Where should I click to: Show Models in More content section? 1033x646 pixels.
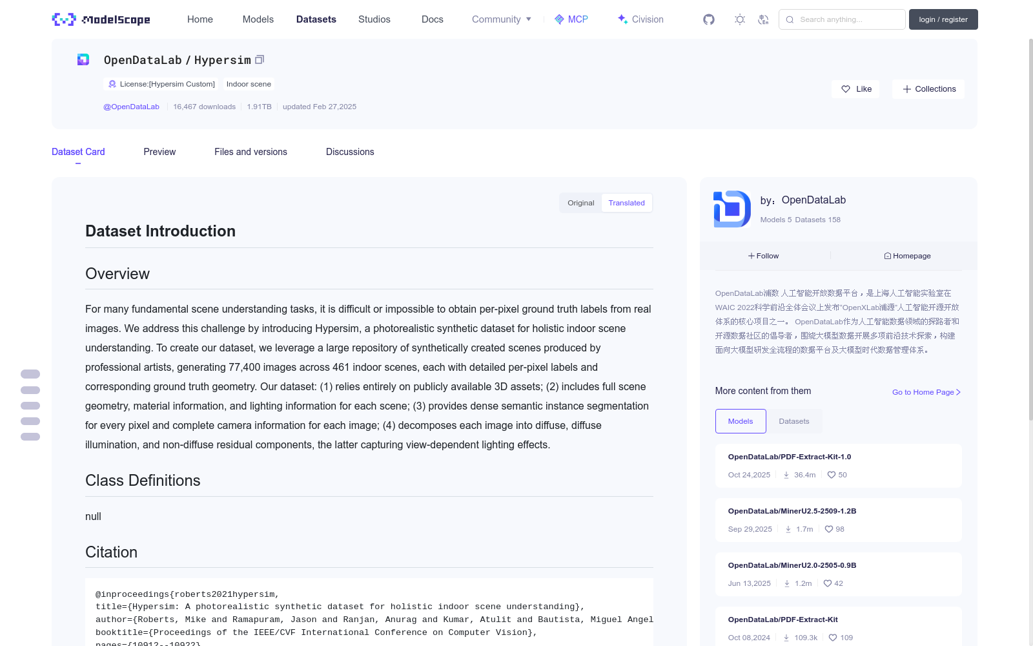[741, 421]
